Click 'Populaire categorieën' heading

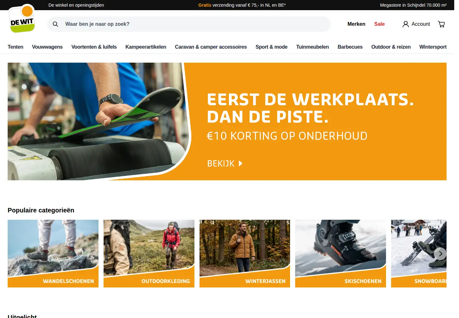[41, 210]
